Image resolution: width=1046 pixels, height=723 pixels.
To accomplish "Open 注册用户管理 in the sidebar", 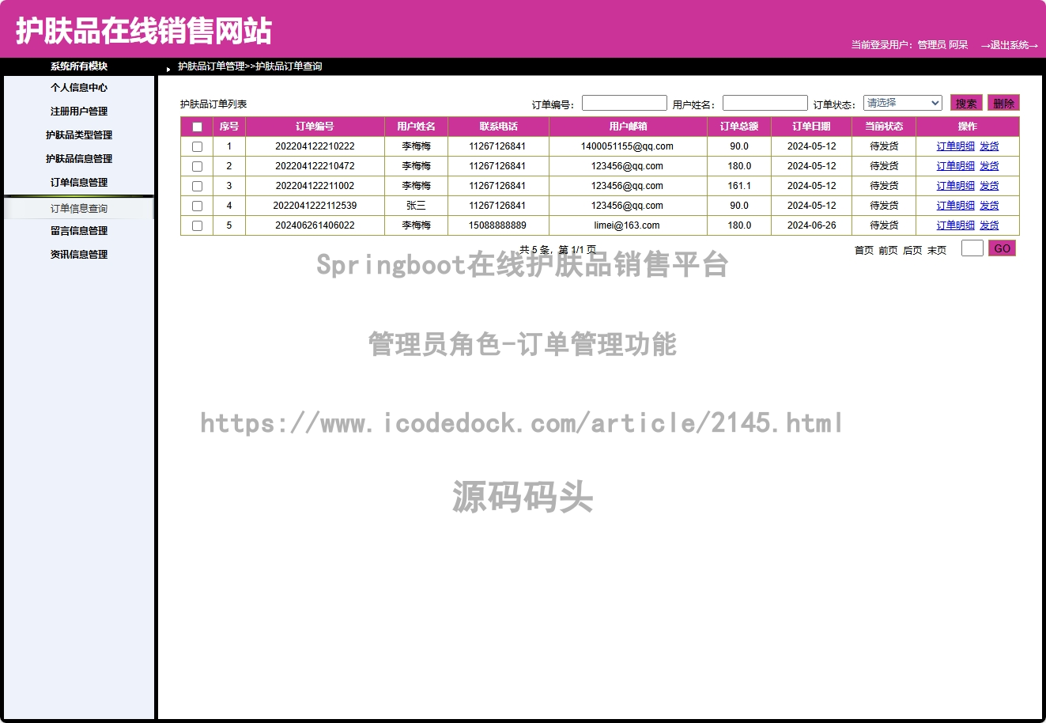I will (x=79, y=112).
